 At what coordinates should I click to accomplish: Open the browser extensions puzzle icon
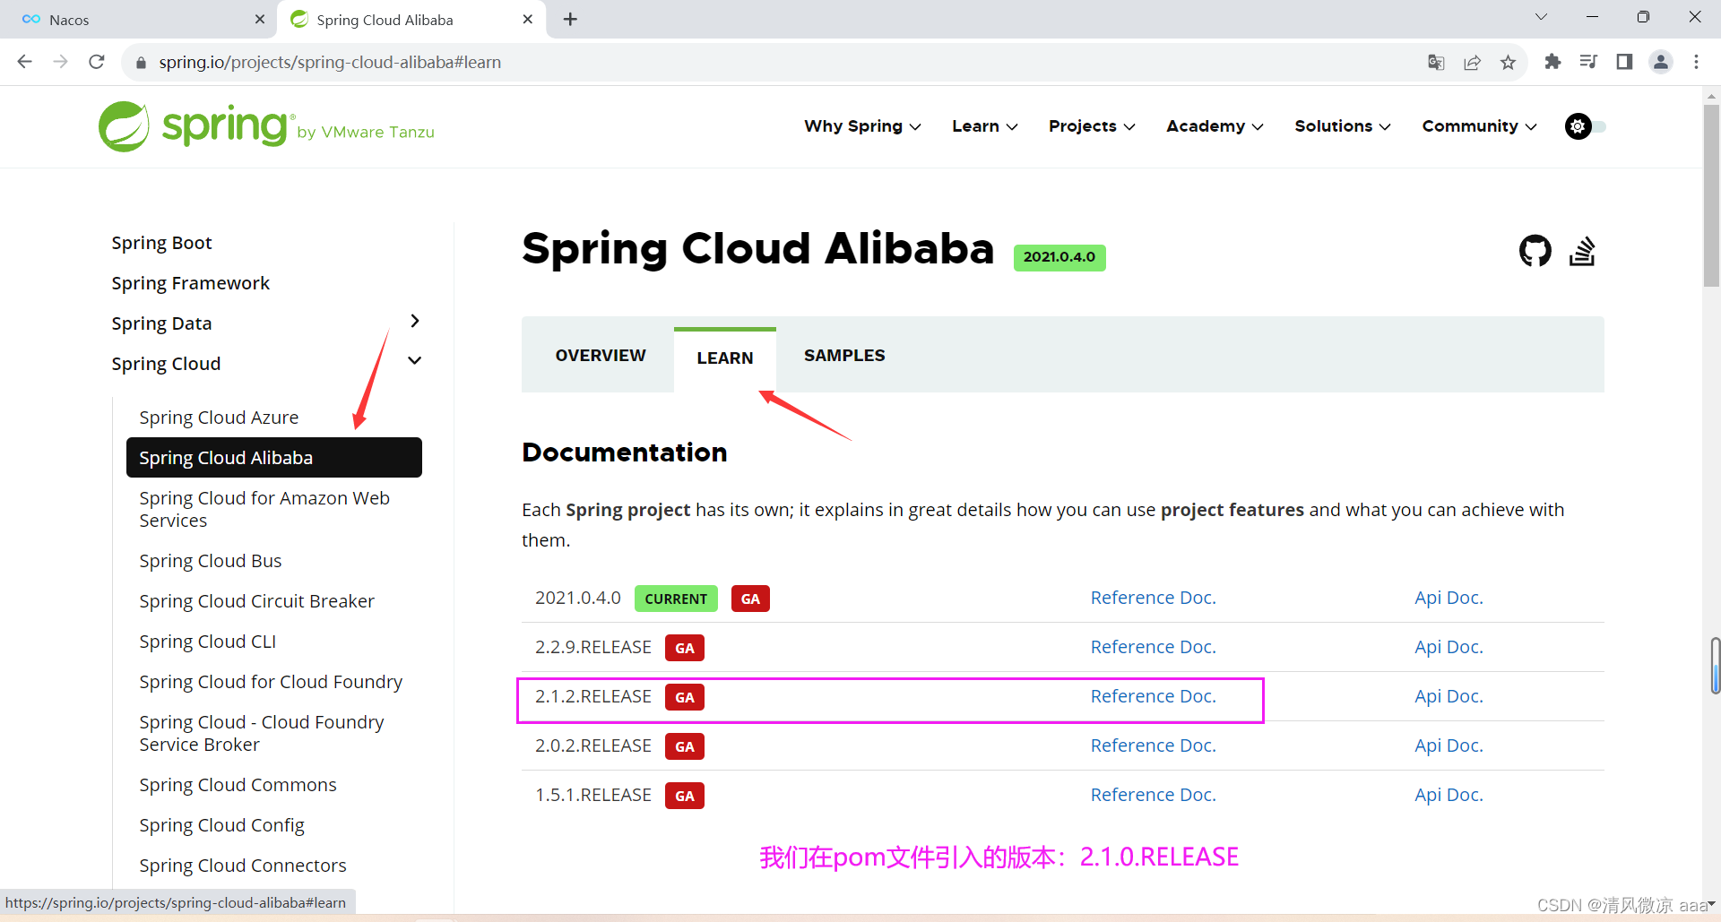pos(1552,62)
